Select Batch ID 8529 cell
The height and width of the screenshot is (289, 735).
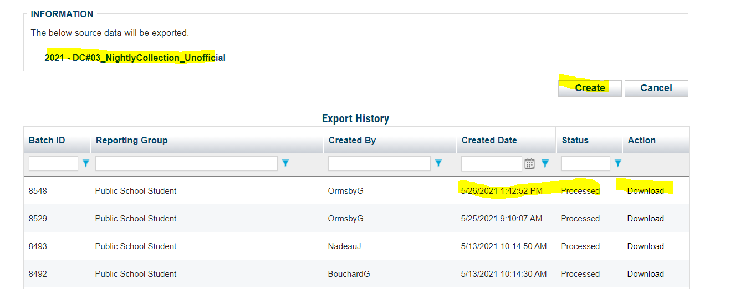(38, 219)
